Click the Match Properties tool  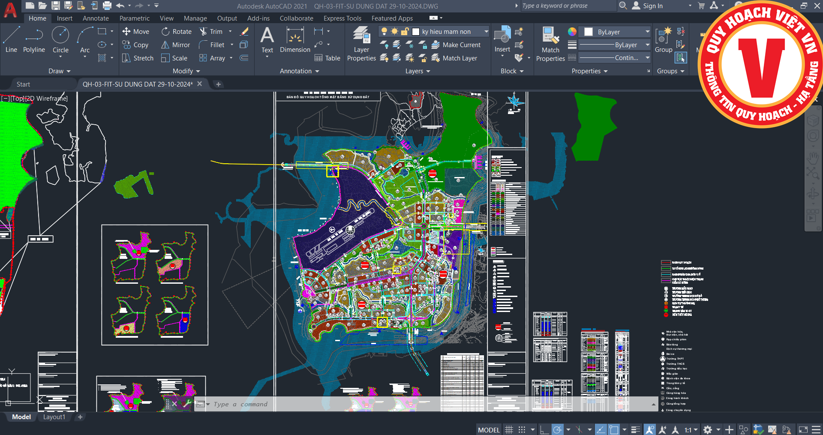pyautogui.click(x=550, y=44)
